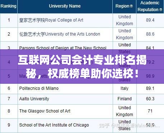Open The Glasgow School of Art entry
This screenshot has width=164, height=133.
(x=45, y=111)
